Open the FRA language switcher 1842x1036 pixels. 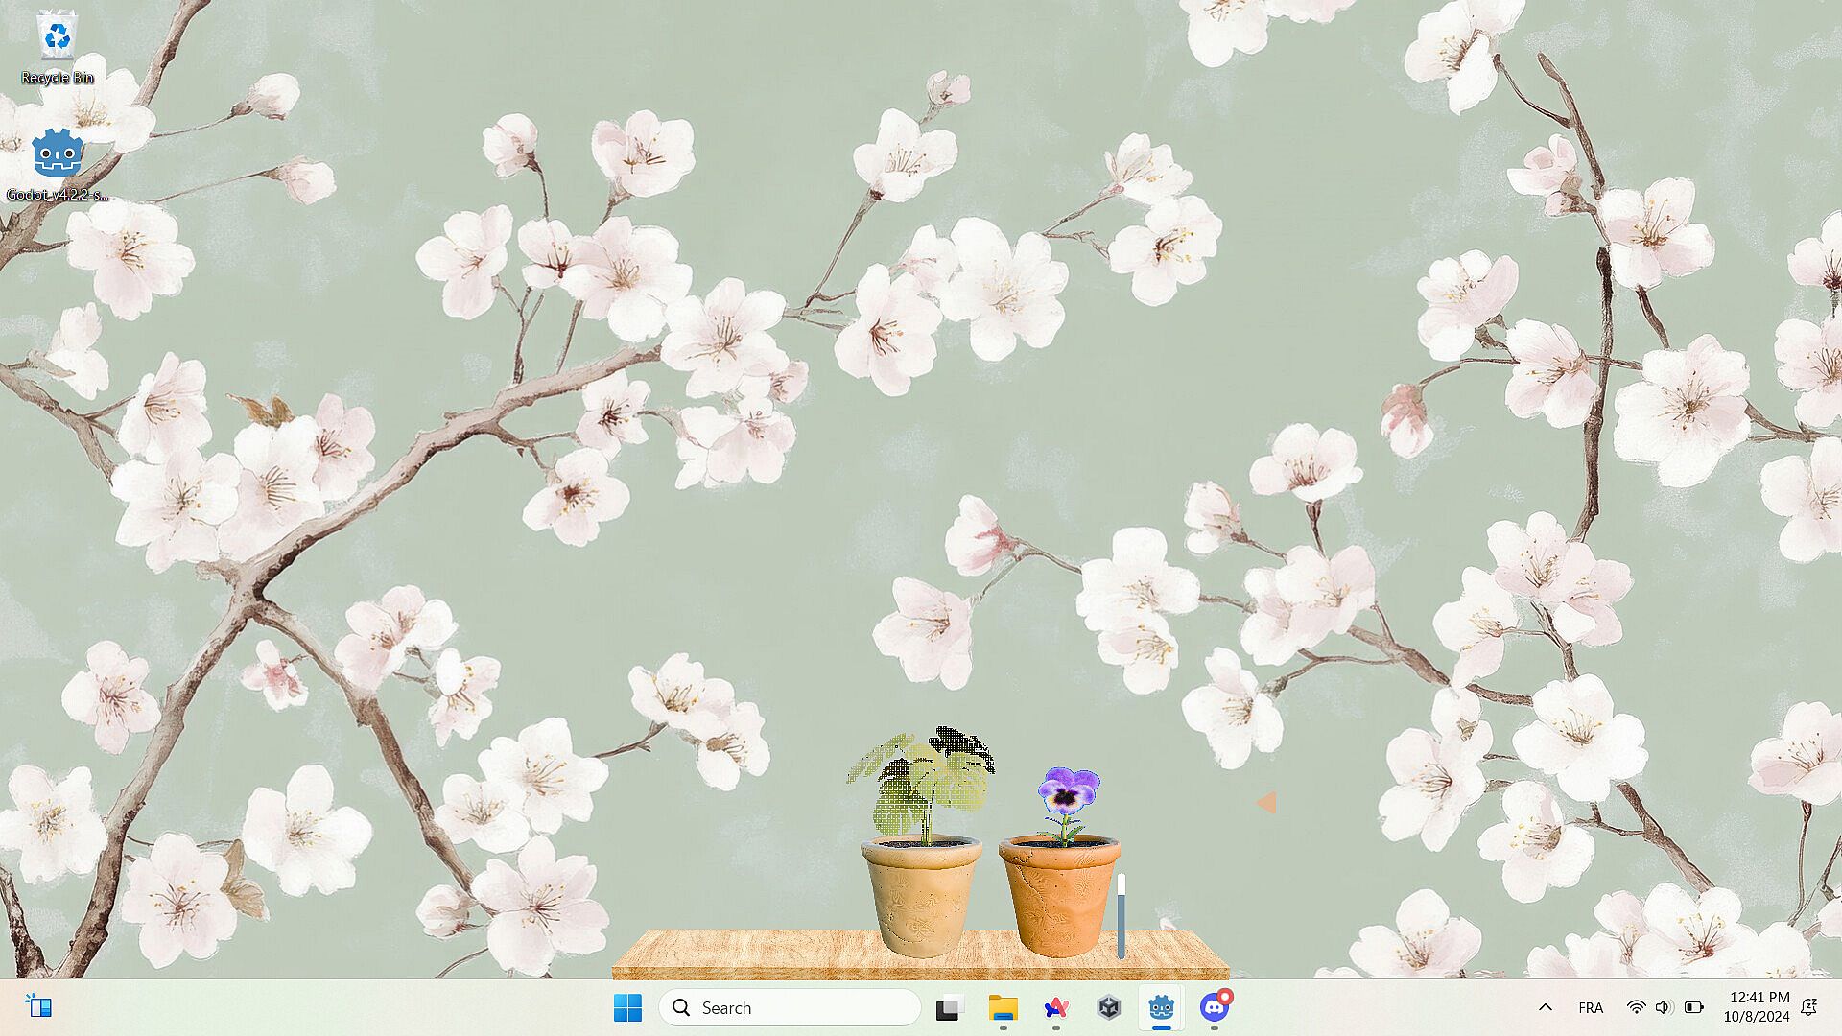point(1590,1007)
